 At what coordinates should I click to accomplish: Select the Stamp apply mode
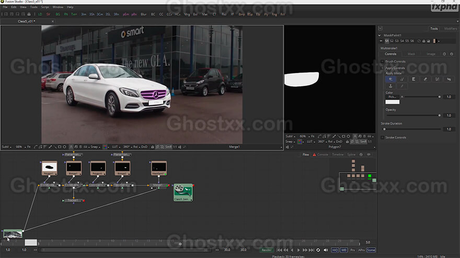click(x=390, y=86)
